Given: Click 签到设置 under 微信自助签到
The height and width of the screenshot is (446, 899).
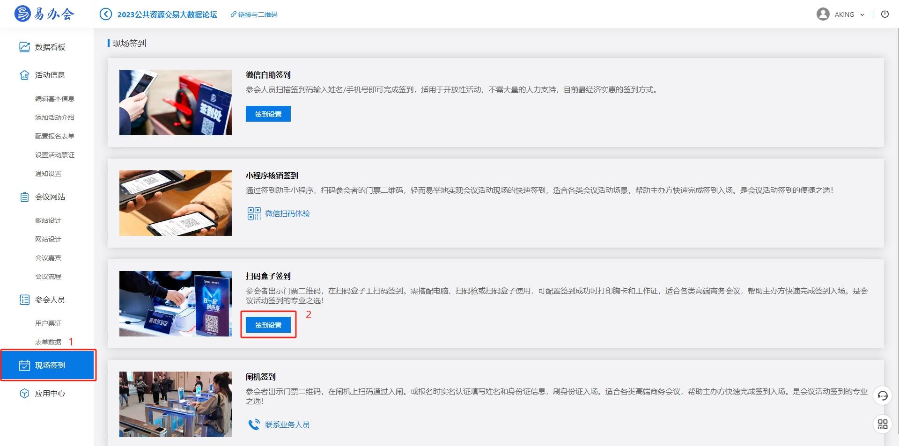Looking at the screenshot, I should point(268,113).
